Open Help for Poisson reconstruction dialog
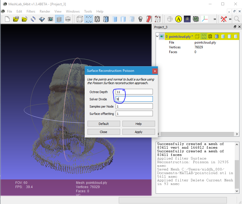 click(139, 124)
